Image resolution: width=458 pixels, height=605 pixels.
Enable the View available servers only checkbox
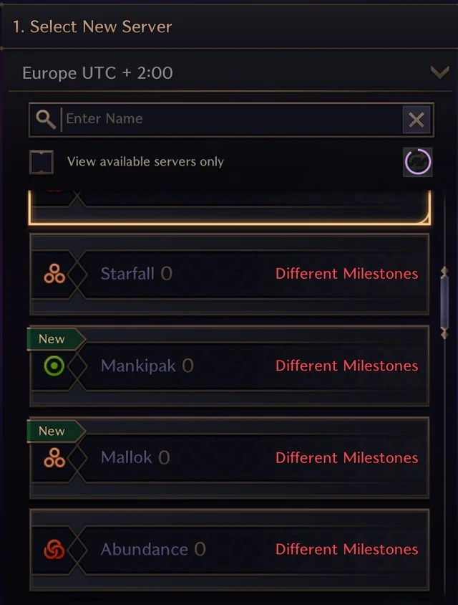click(x=41, y=161)
